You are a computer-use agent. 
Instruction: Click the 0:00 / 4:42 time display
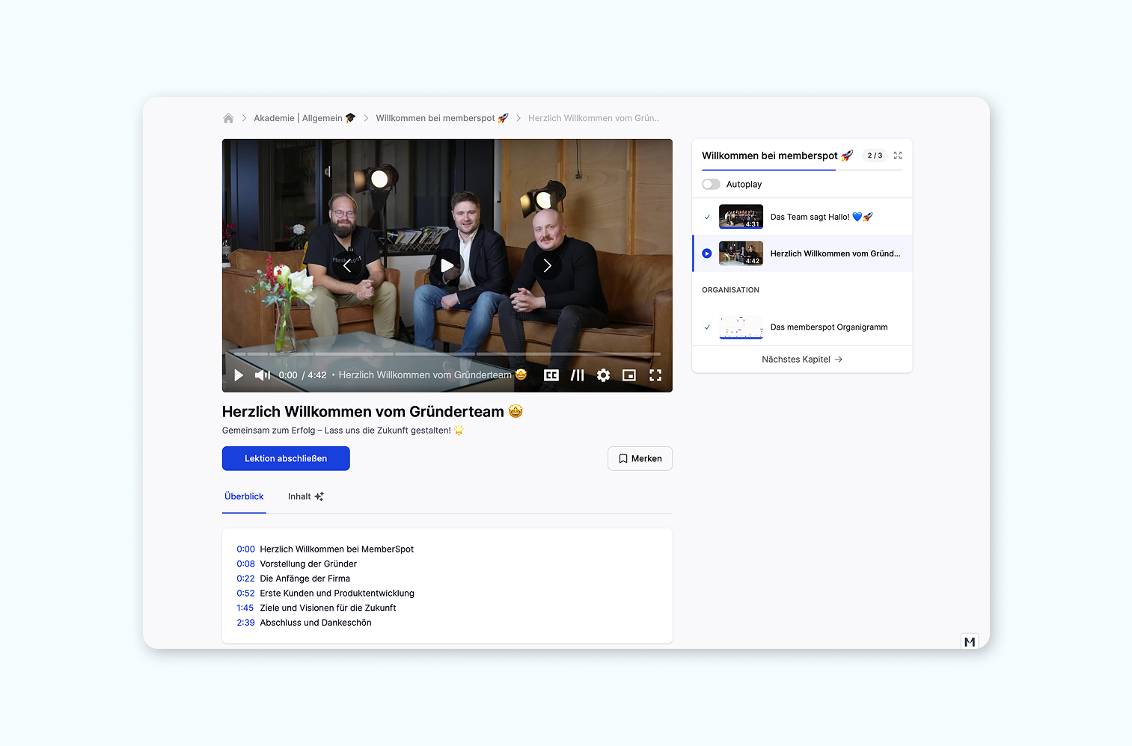[x=302, y=375]
